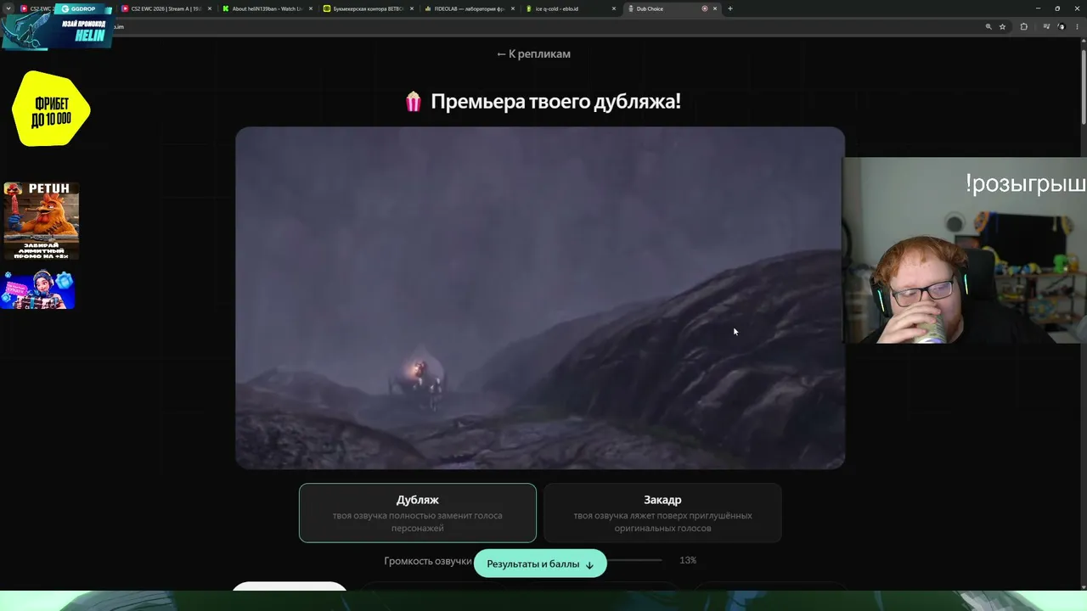Click the '13%' volume value
The image size is (1087, 611).
click(x=688, y=560)
